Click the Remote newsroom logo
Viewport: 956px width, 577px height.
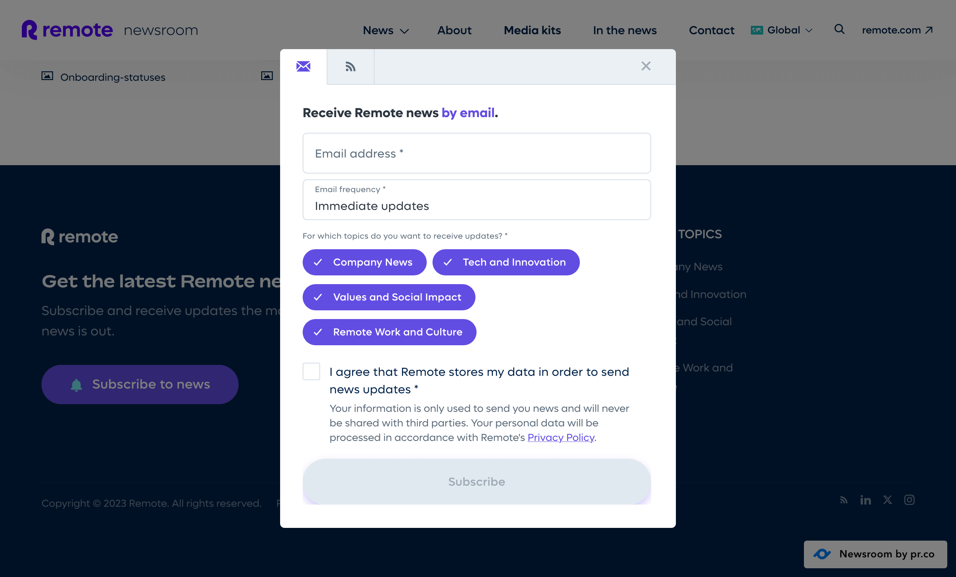(x=111, y=29)
